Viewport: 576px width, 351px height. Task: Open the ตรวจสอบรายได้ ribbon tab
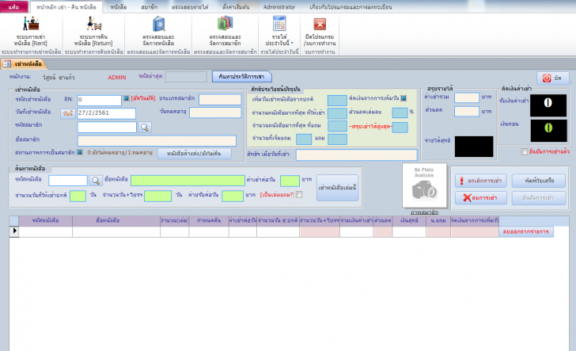pos(190,7)
